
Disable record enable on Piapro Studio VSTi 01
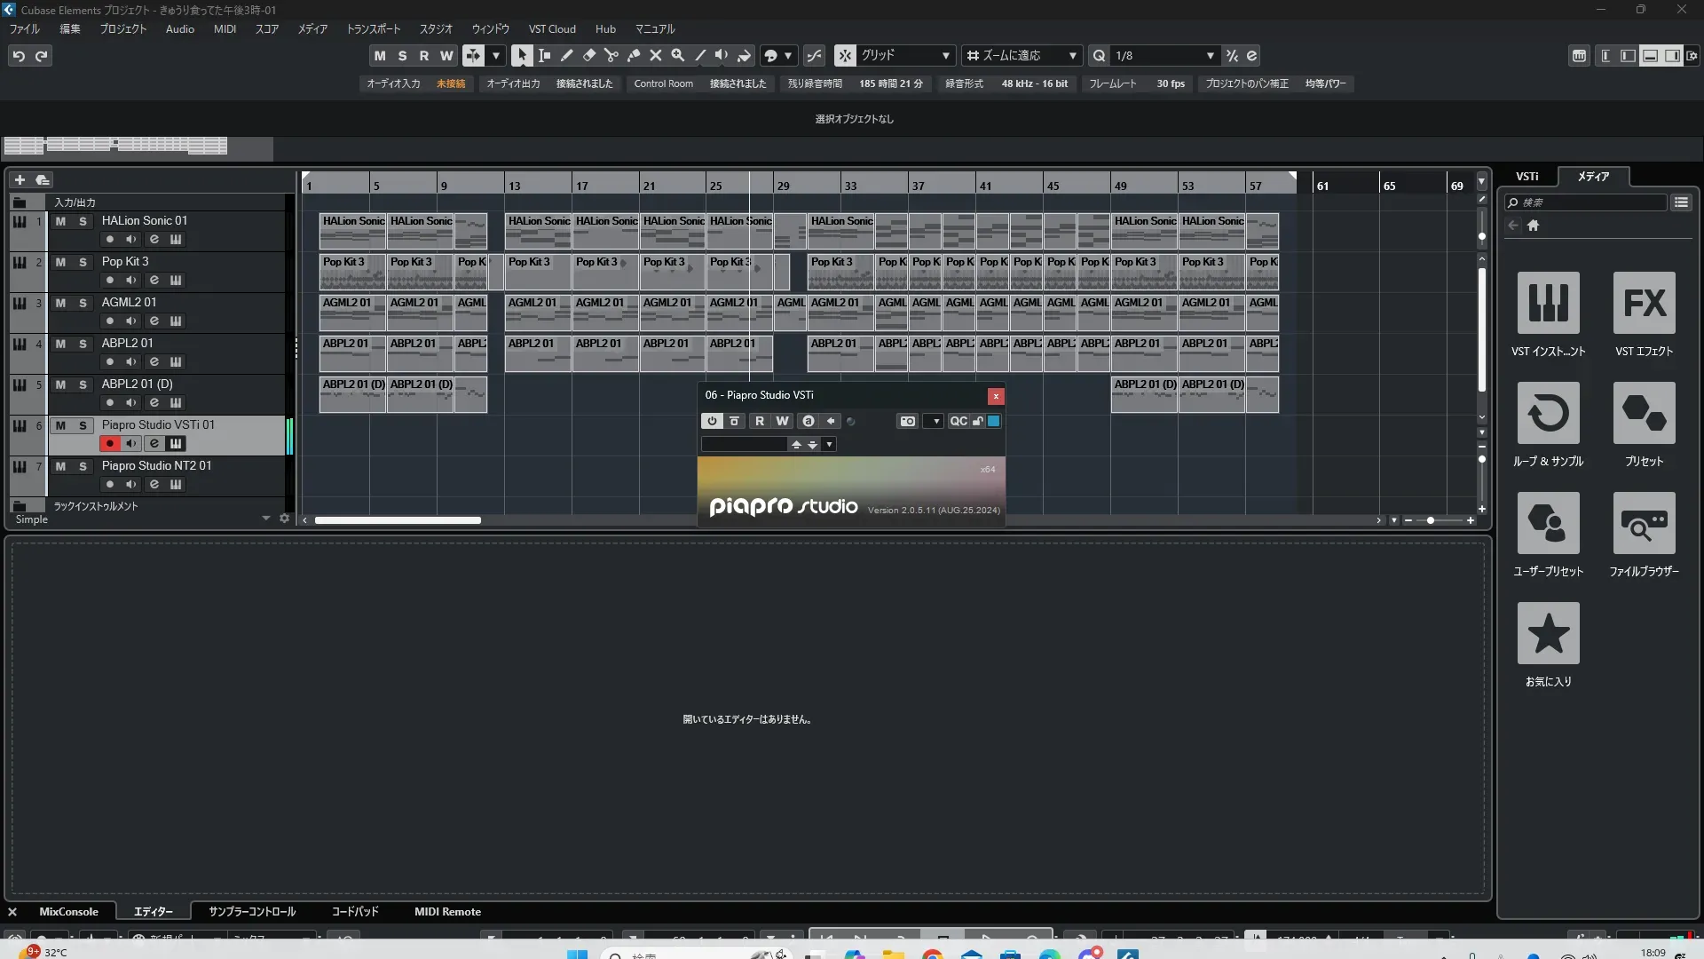click(x=109, y=443)
